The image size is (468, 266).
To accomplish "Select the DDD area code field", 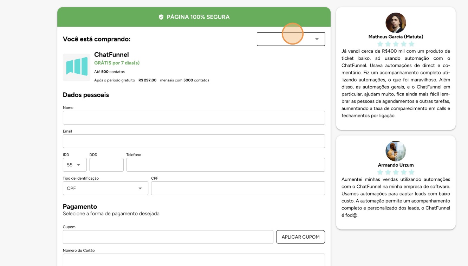I will [106, 165].
